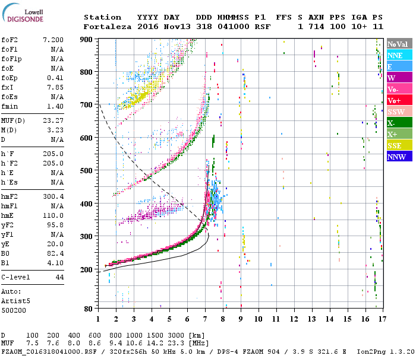The height and width of the screenshot is (356, 416).
Task: Click the M(D) value 3.23
Action: 55,131
